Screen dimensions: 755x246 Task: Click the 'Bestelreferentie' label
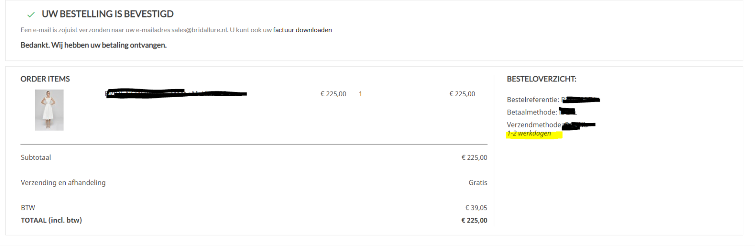533,100
